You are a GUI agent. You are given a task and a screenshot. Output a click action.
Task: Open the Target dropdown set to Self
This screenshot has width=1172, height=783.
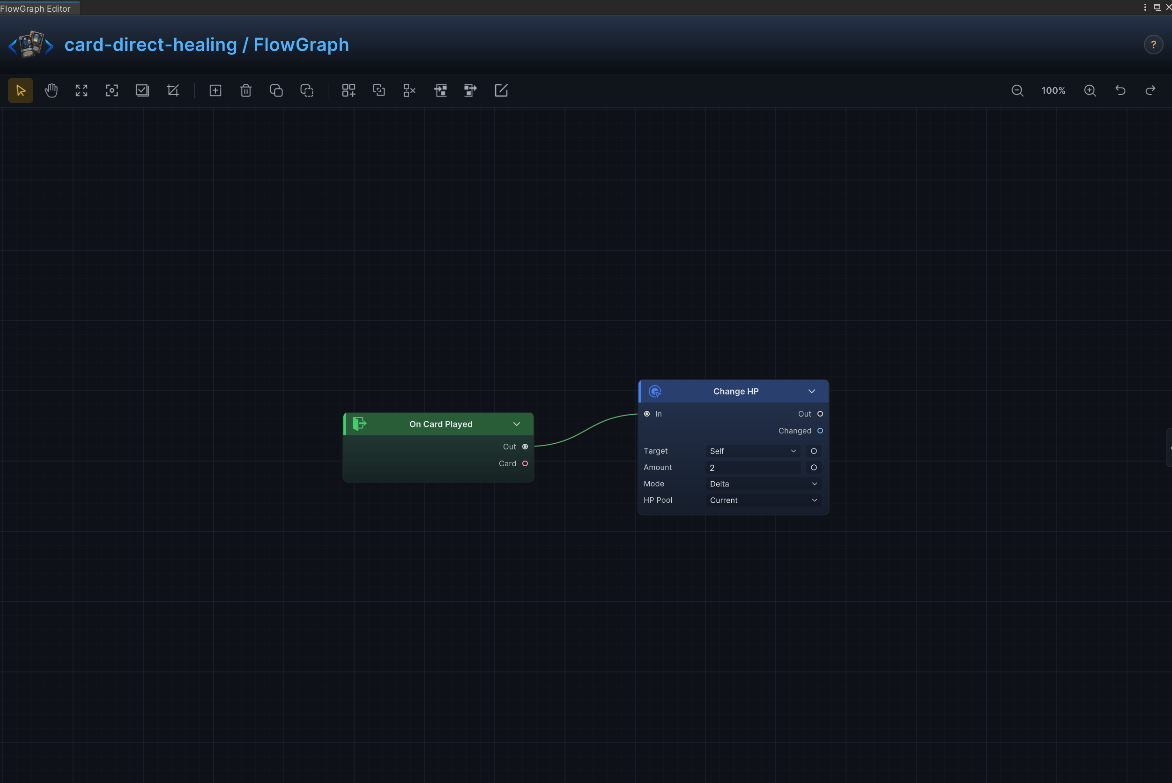click(x=753, y=451)
